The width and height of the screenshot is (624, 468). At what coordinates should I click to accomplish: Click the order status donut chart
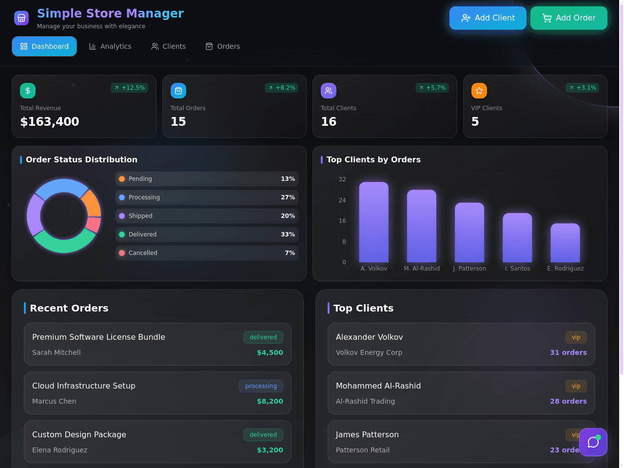pyautogui.click(x=64, y=216)
